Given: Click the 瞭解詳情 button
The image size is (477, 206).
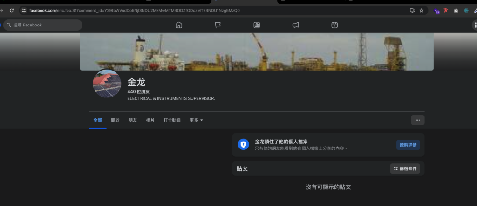Looking at the screenshot, I should coord(408,145).
